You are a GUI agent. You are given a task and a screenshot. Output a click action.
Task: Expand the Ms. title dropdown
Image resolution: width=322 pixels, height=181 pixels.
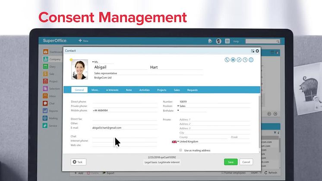[x=93, y=62]
